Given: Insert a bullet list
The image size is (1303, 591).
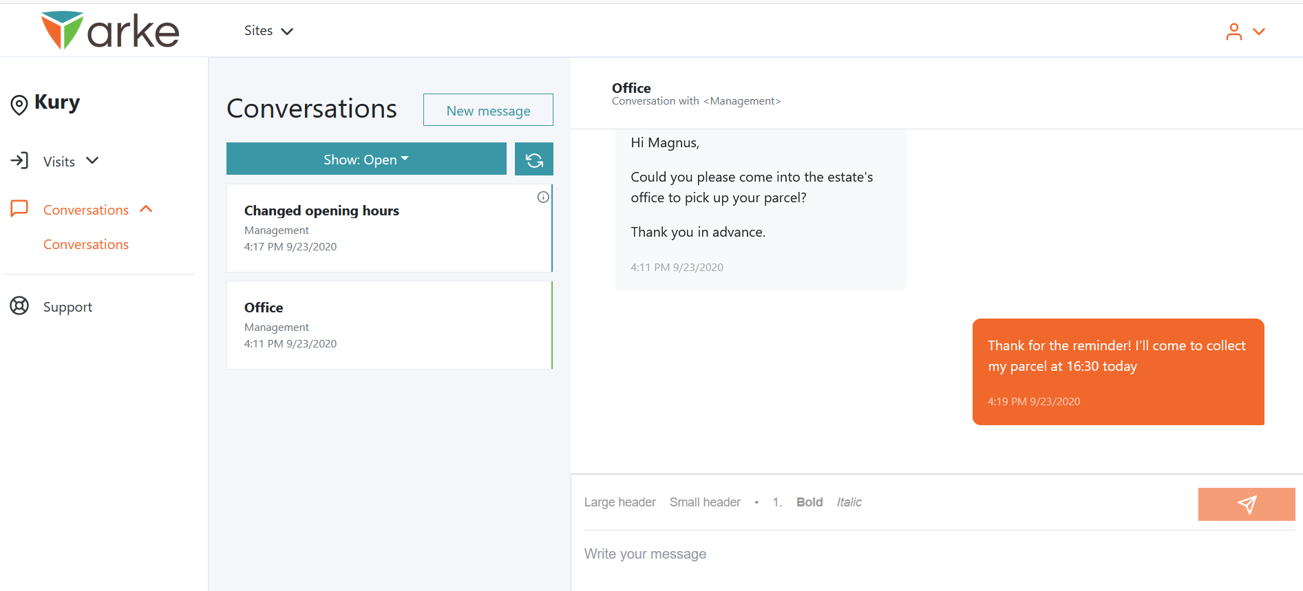Looking at the screenshot, I should (756, 502).
